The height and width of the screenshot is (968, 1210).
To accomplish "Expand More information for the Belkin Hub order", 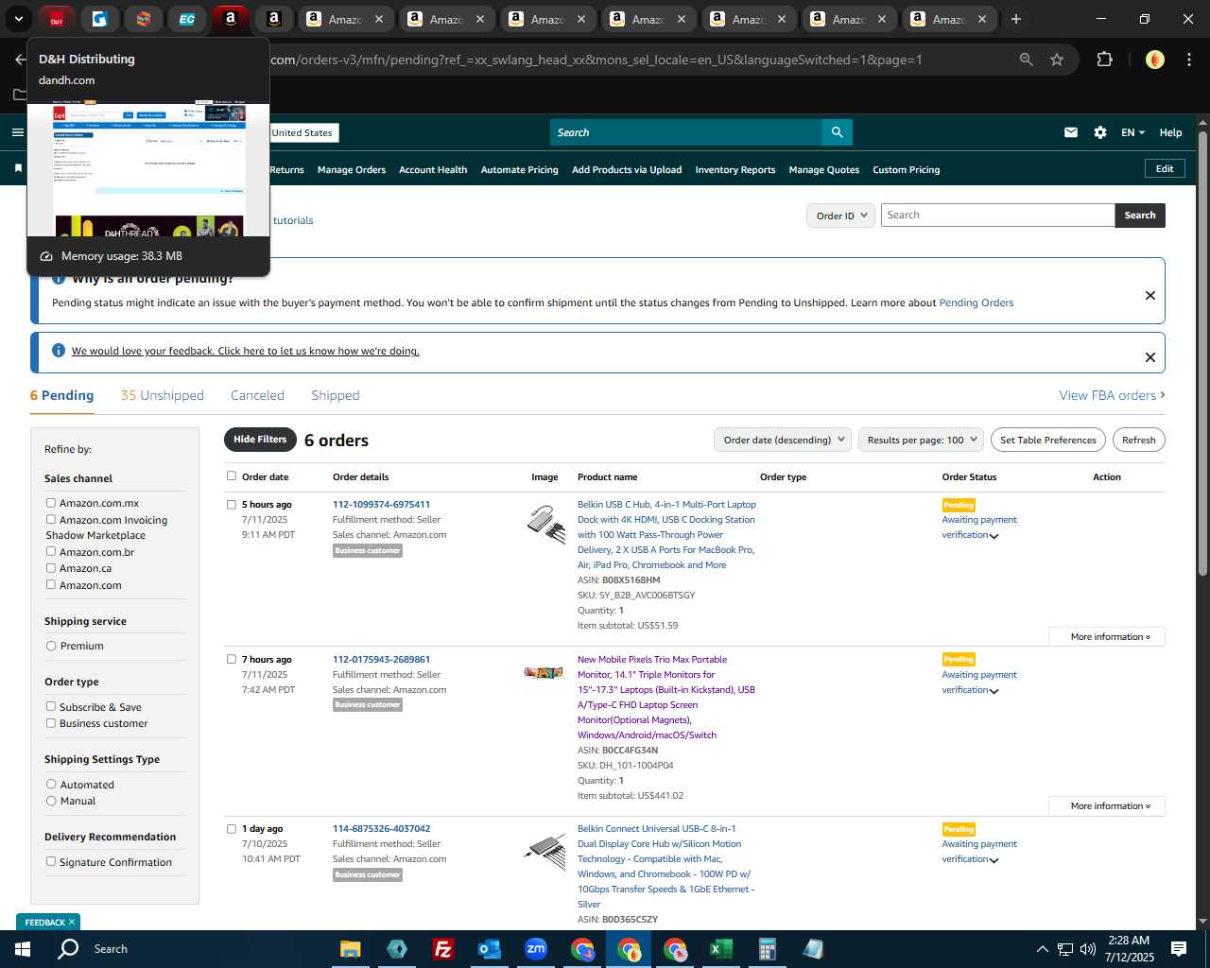I will 1107,637.
